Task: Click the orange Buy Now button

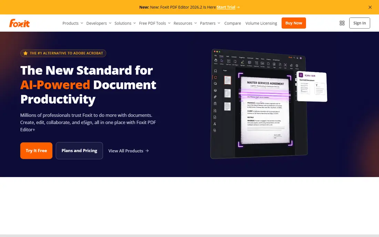Action: coord(294,23)
